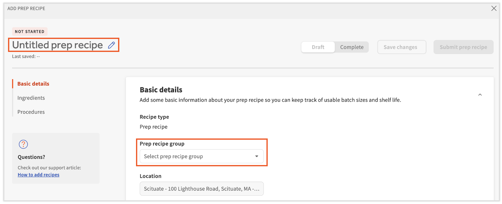Click the Location field showing Scituate address
The height and width of the screenshot is (204, 502).
(x=201, y=189)
